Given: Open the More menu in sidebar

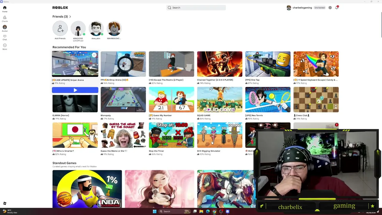Looking at the screenshot, I should [x=5, y=47].
